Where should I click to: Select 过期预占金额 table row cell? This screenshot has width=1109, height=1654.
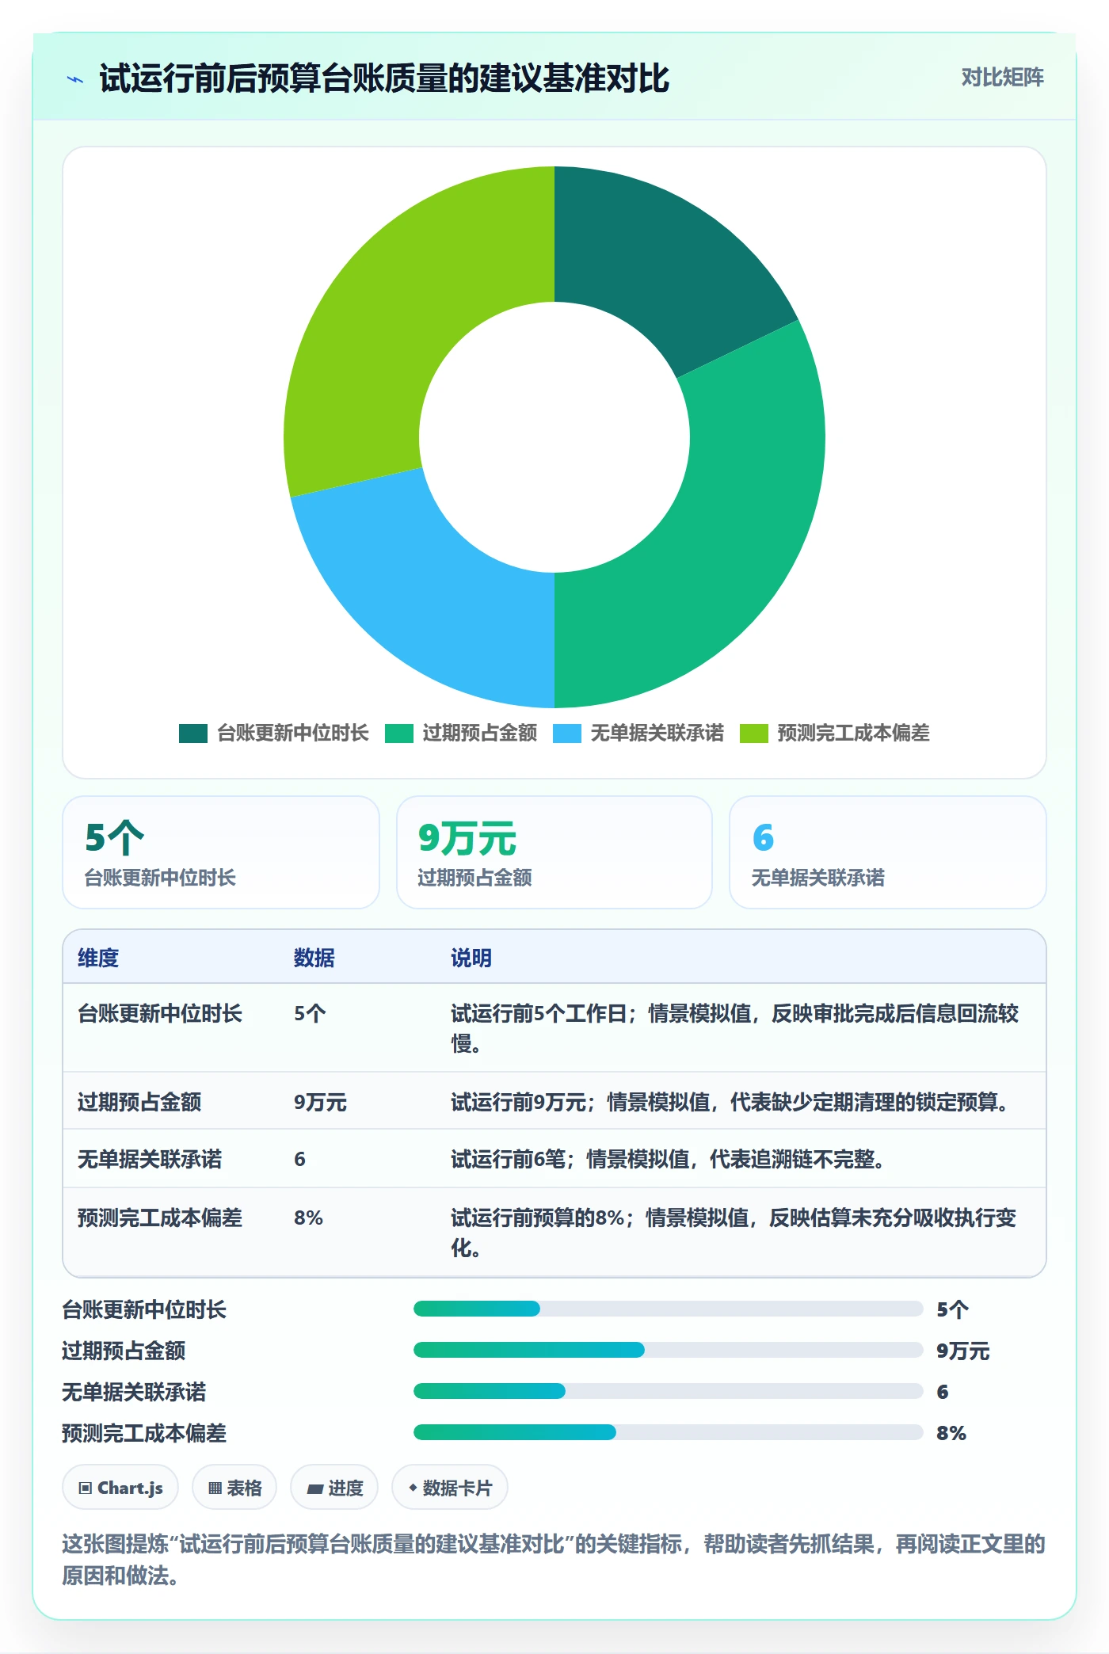pos(139,1102)
